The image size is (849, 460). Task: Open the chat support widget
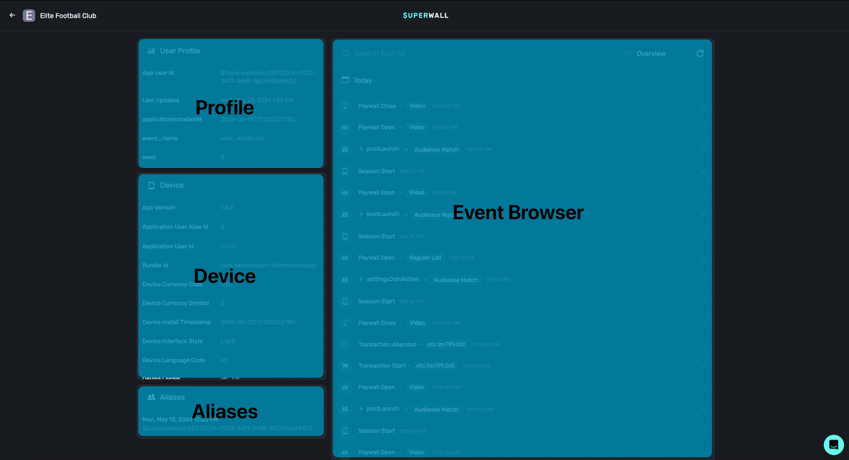833,445
